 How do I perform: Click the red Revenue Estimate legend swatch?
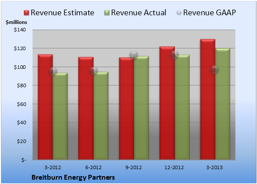pos(26,13)
